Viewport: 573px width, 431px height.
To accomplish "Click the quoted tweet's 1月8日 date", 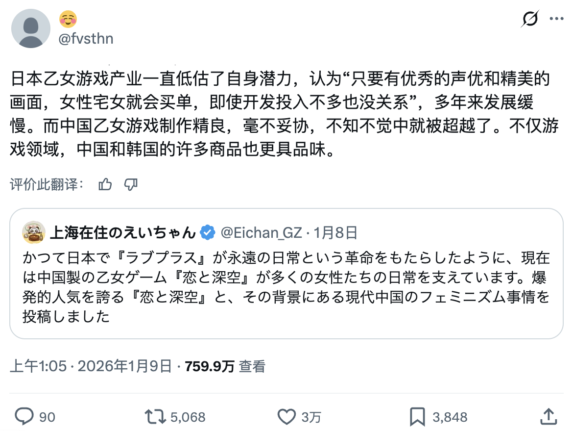I will [335, 232].
